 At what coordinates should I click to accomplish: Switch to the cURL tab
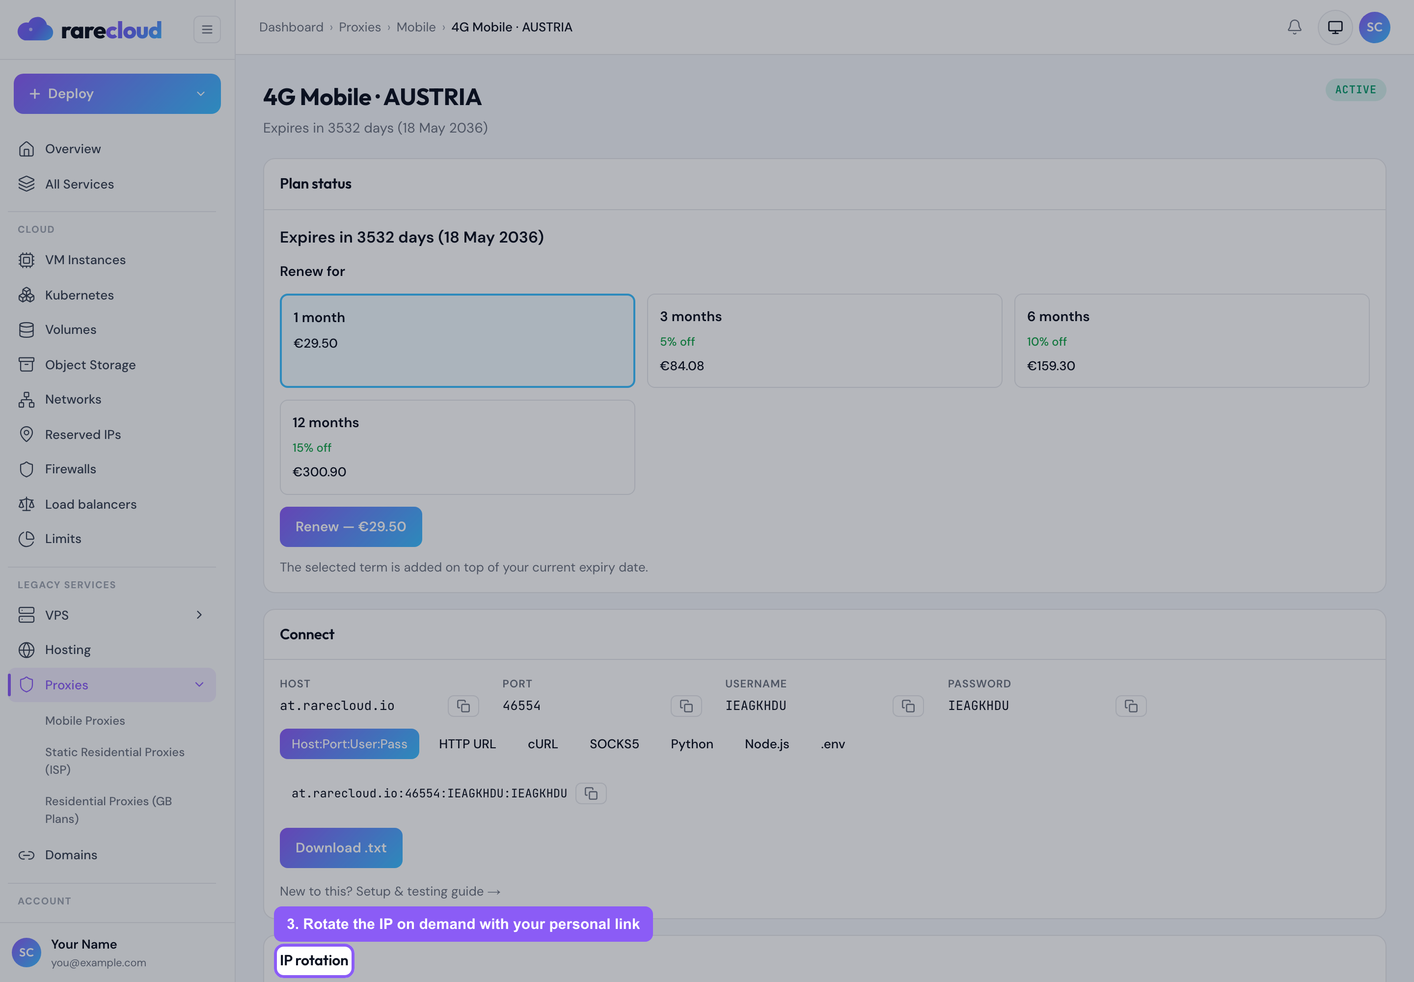[543, 744]
